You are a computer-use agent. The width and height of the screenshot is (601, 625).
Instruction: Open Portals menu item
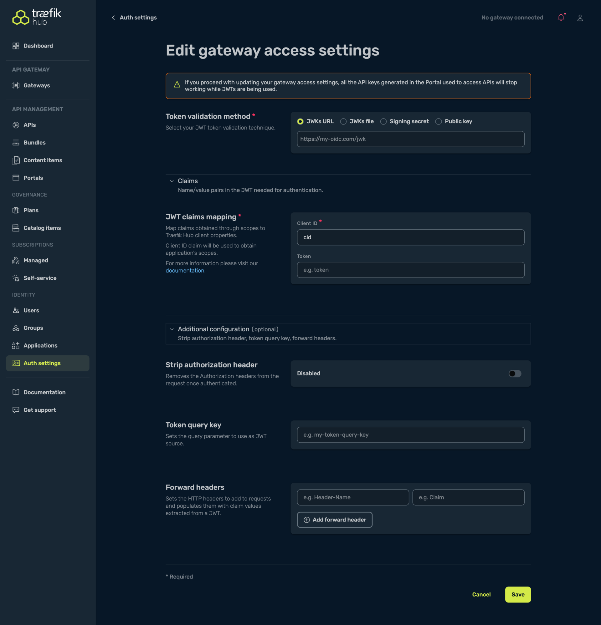click(x=48, y=178)
